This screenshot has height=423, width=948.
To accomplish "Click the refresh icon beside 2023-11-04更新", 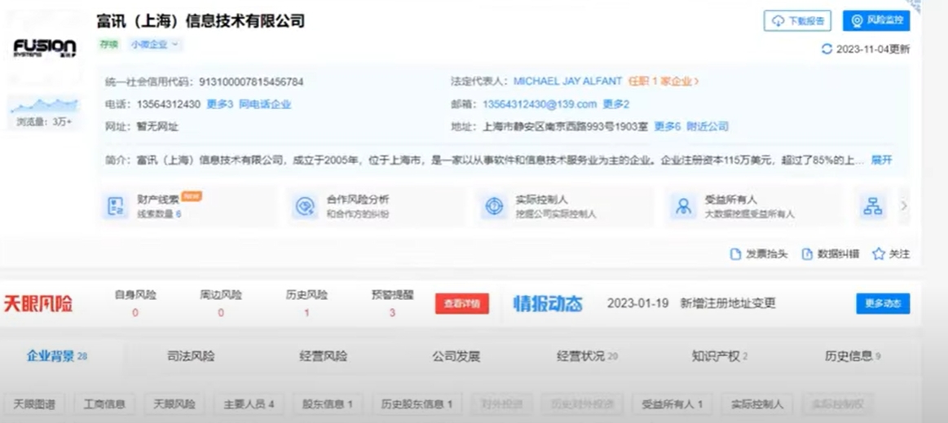I will click(x=827, y=49).
